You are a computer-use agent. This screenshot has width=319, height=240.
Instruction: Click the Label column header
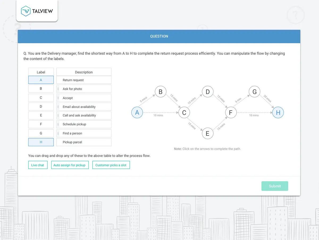point(41,72)
